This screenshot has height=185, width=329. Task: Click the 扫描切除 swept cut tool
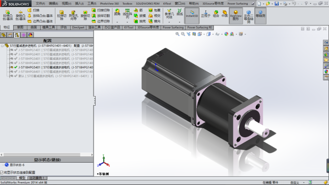(101, 10)
